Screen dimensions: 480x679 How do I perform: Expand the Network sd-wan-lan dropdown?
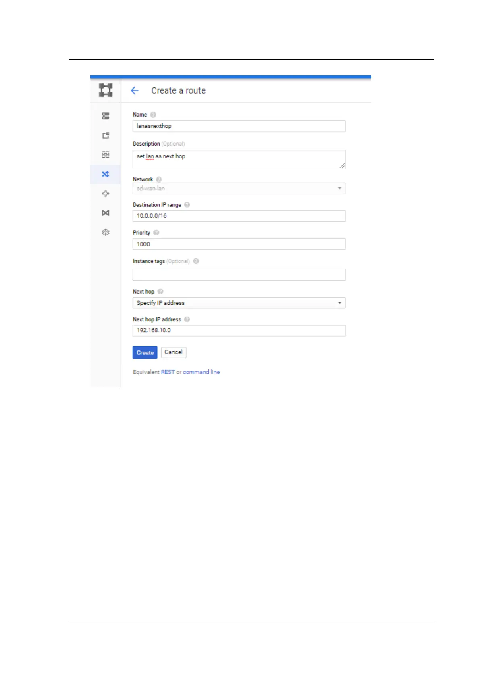239,188
